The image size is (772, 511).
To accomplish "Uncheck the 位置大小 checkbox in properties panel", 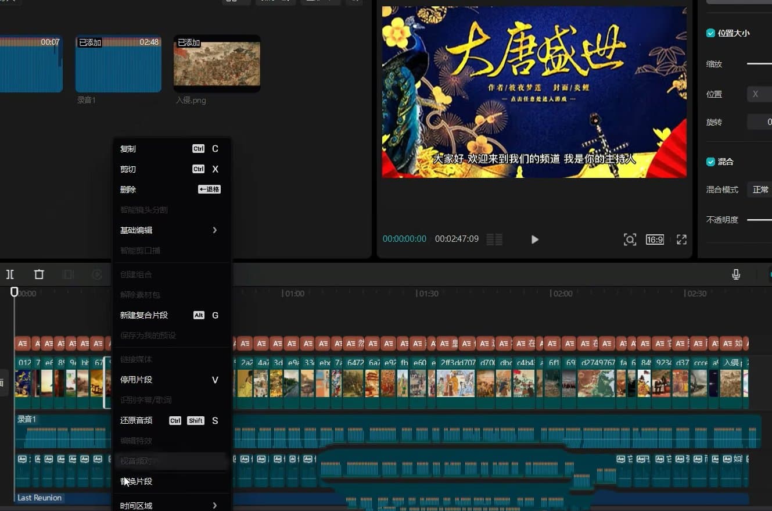I will (x=710, y=33).
